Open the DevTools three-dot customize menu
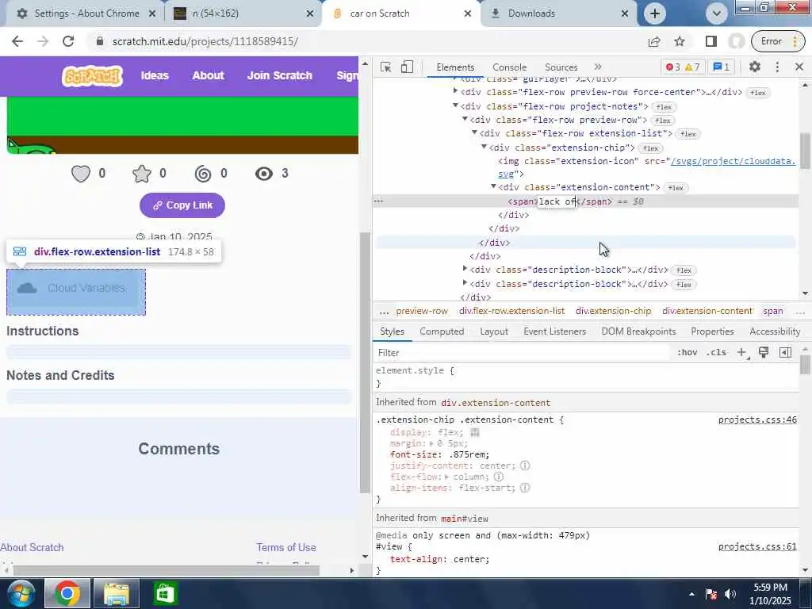The width and height of the screenshot is (812, 609). (777, 67)
